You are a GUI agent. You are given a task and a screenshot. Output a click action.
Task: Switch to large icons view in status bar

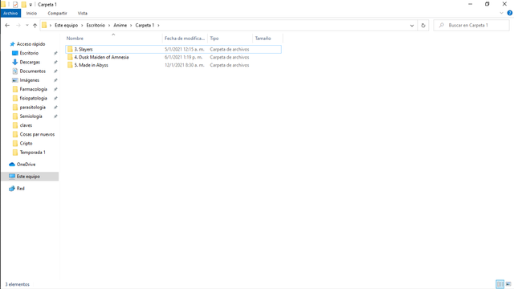tap(508, 284)
